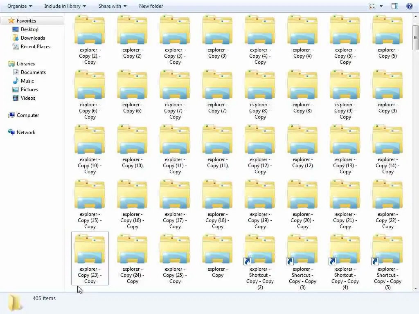Open Include in library dropdown
The height and width of the screenshot is (314, 419).
point(65,6)
